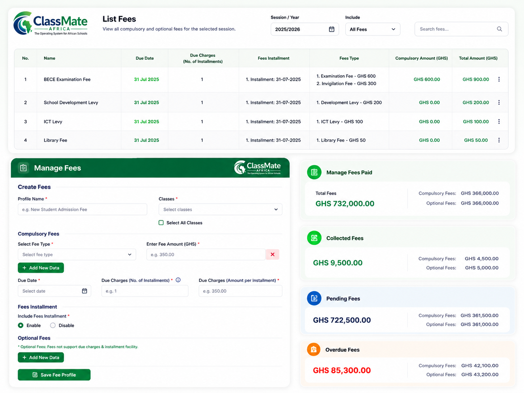Select the Disable installment radio button
Screen dimensions: 524x393
click(x=53, y=325)
